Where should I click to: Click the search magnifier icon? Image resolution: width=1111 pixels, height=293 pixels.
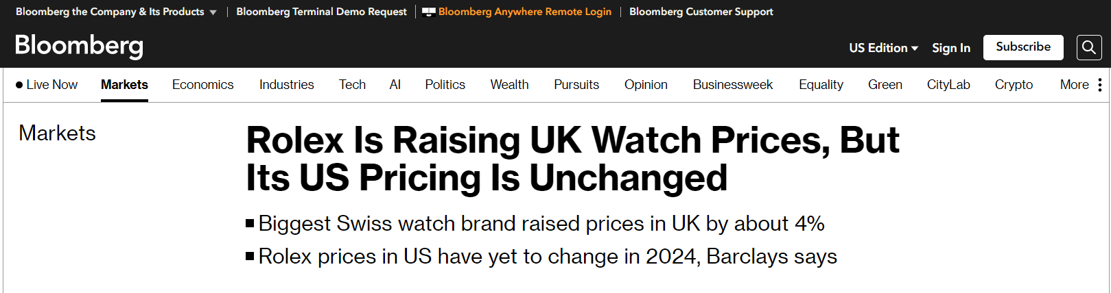pos(1089,47)
